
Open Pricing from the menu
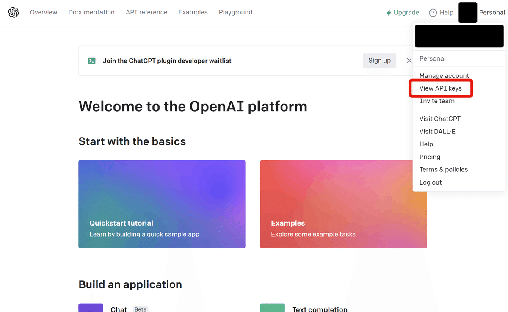430,157
